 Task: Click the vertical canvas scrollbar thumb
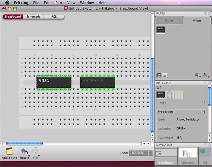153,95
